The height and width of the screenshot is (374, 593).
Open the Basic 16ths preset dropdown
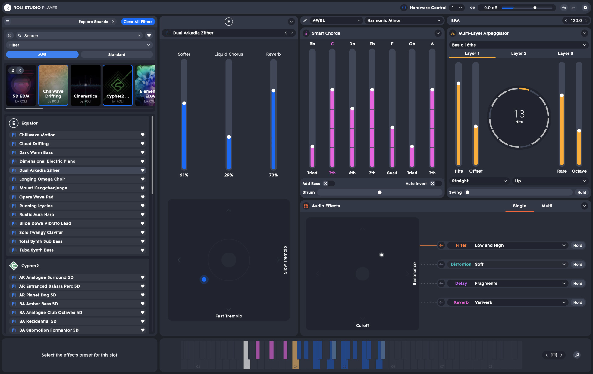[x=518, y=45]
